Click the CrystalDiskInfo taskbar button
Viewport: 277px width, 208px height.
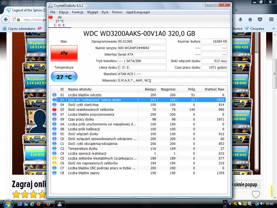pyautogui.click(x=60, y=204)
